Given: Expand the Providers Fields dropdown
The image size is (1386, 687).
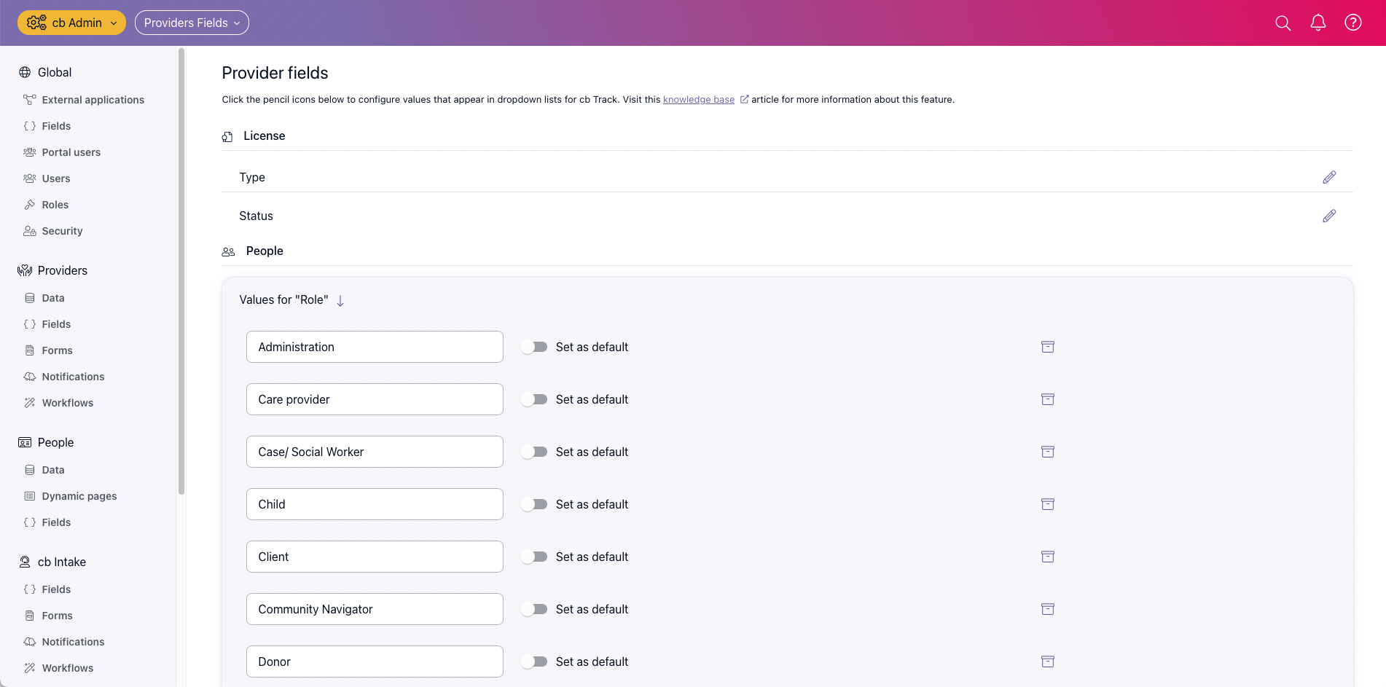Looking at the screenshot, I should [x=192, y=23].
